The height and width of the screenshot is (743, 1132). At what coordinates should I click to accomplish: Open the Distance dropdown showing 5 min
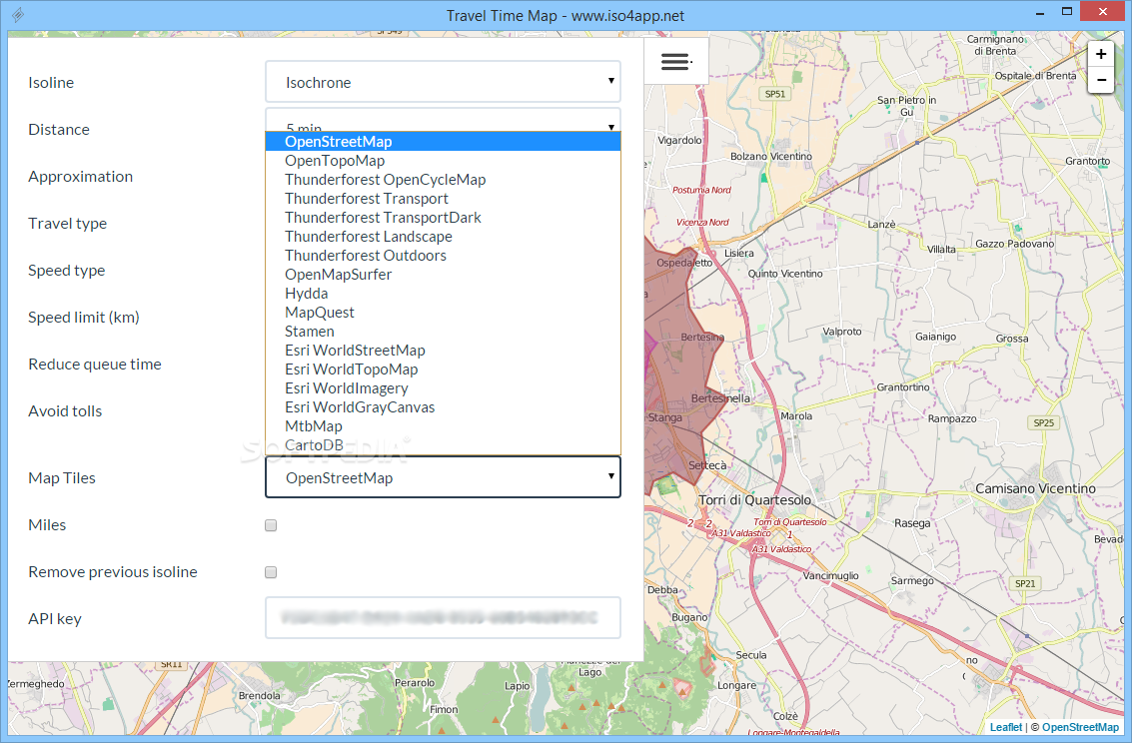coord(443,120)
